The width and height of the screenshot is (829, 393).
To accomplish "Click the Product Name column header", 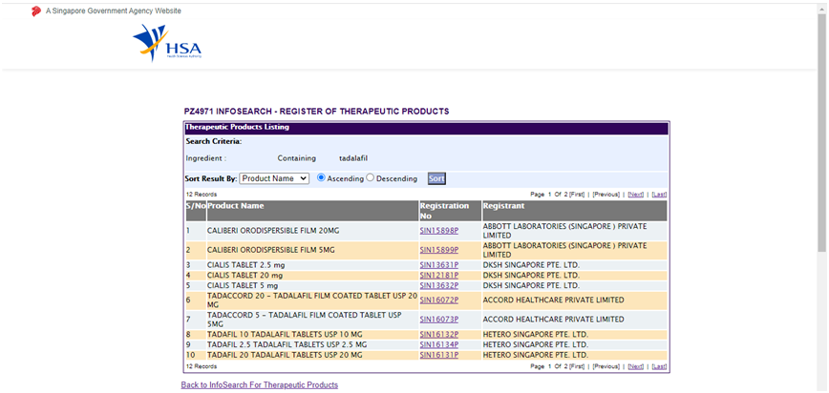I will click(312, 211).
